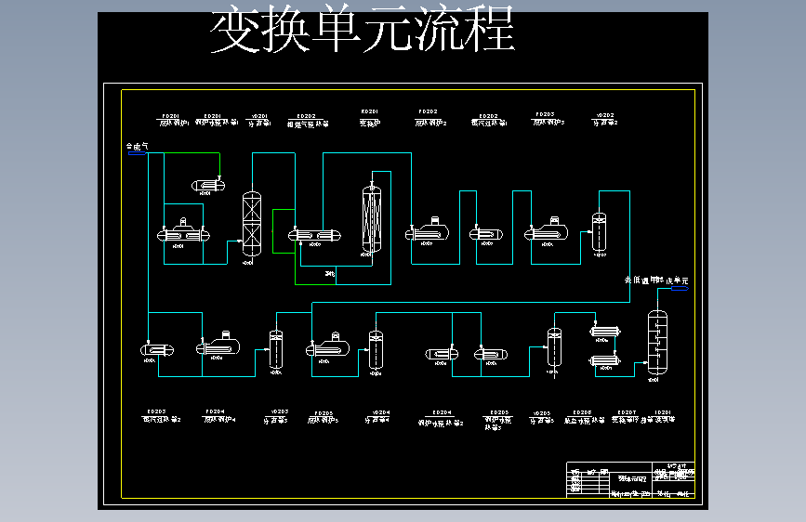Click the title block table at bottom right
Screen dimensions: 806x522
(x=630, y=480)
